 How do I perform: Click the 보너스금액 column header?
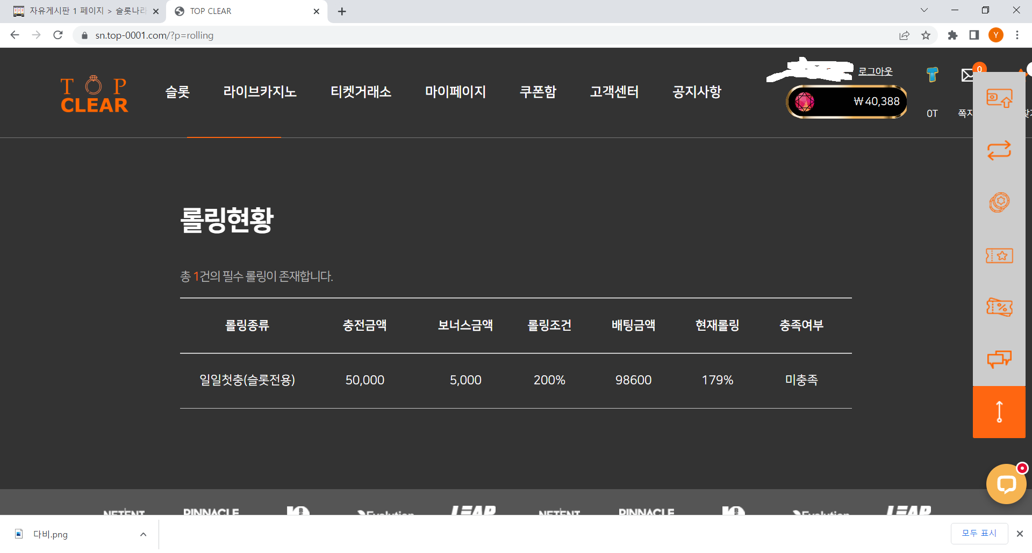pyautogui.click(x=465, y=325)
